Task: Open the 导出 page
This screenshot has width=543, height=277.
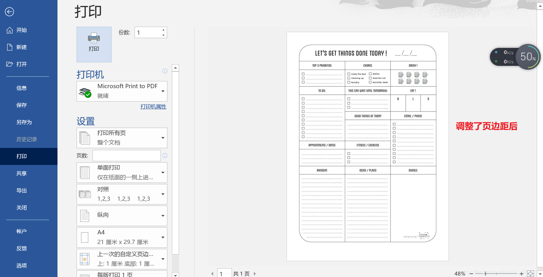Action: click(x=29, y=191)
